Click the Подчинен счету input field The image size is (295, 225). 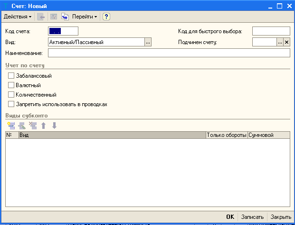point(264,42)
